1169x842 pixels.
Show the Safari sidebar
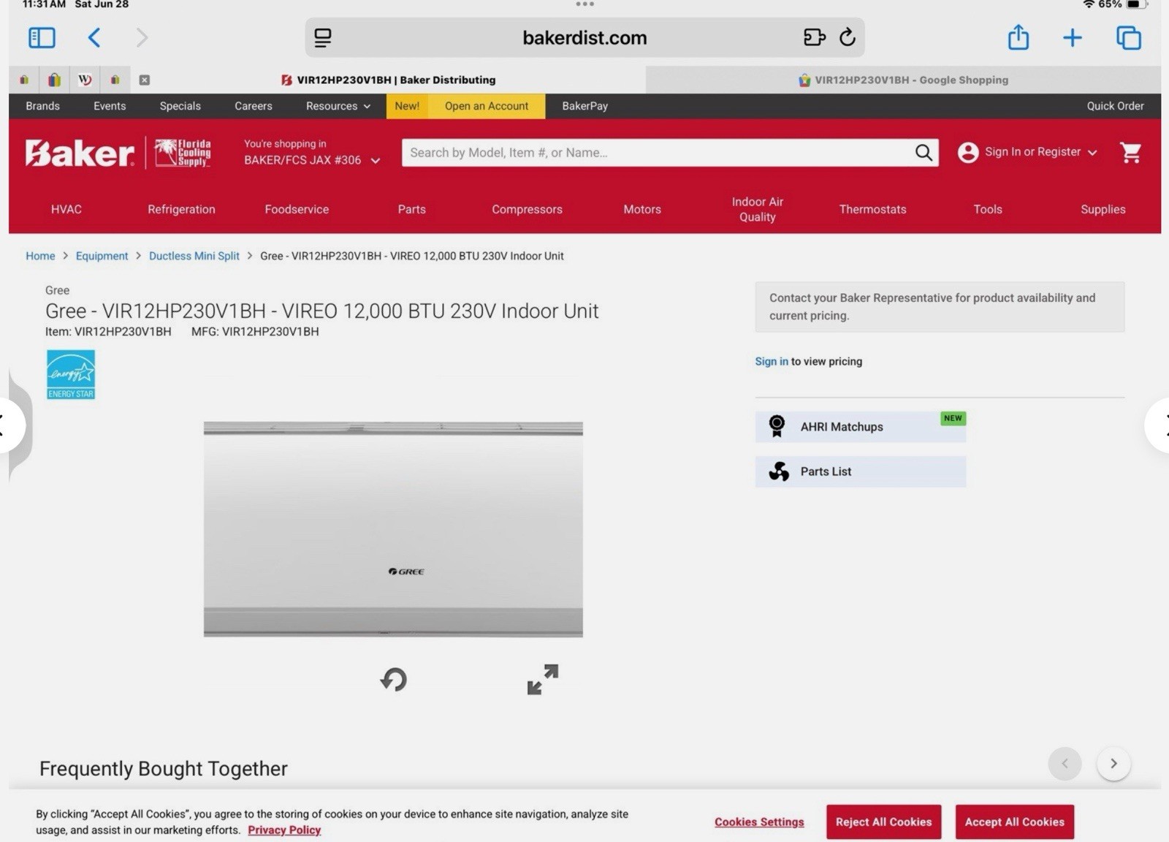(42, 37)
